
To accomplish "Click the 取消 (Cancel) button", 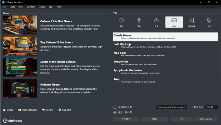I will pos(182,119).
